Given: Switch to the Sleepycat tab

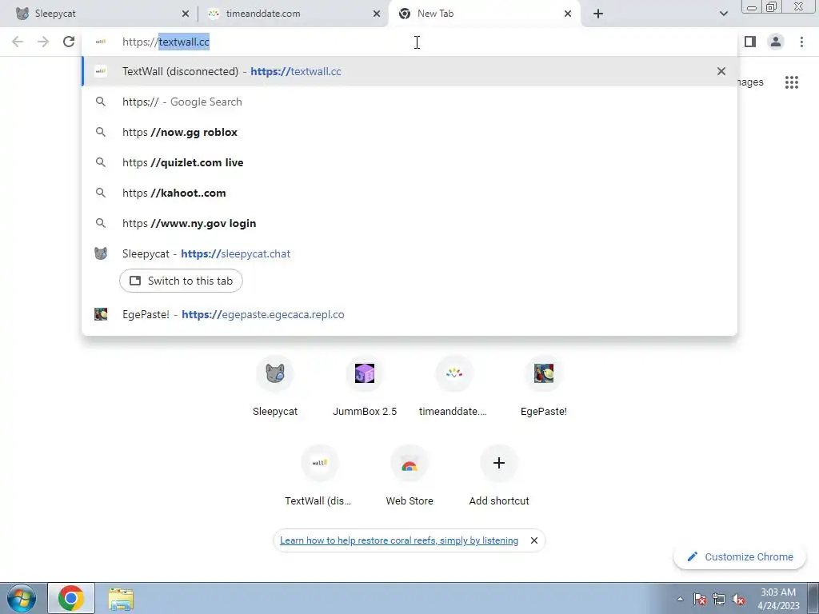Looking at the screenshot, I should point(99,14).
